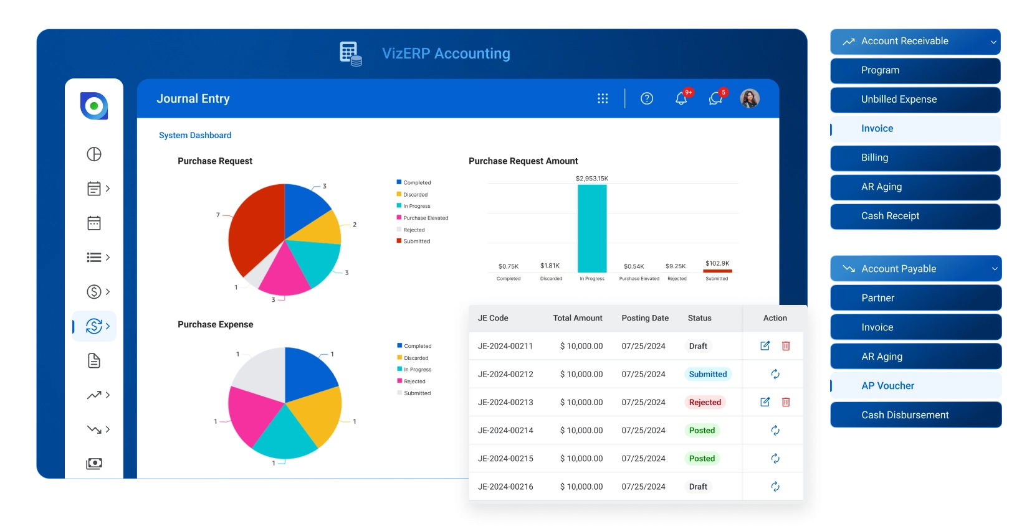Click Draft status for JE-2024-00211
The width and height of the screenshot is (1032, 529).
[698, 346]
